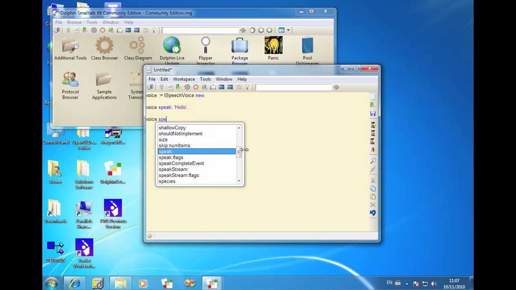Choose 'species' completion
Viewport: 516px width, 290px height.
197,181
